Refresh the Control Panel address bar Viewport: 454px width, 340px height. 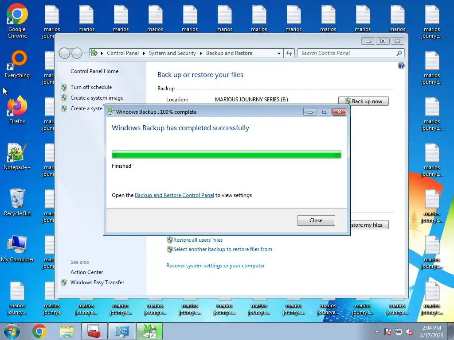pyautogui.click(x=289, y=53)
